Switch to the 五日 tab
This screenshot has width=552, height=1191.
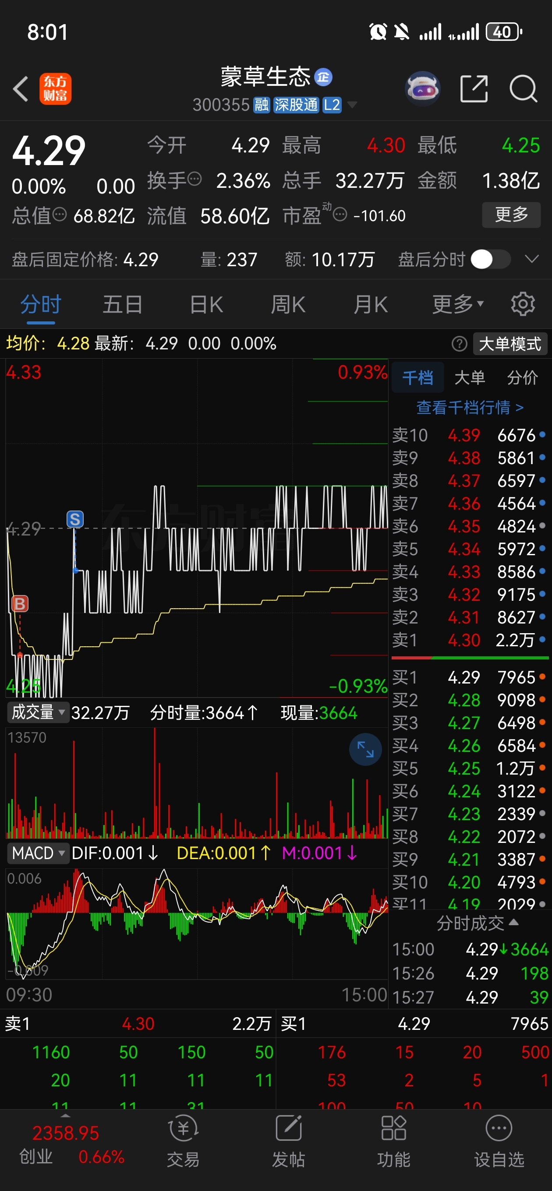(122, 305)
